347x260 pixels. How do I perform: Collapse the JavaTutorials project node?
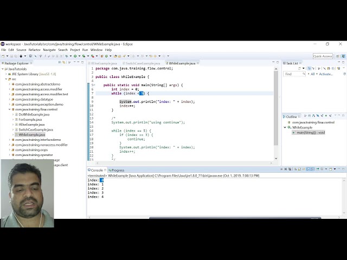[3, 69]
